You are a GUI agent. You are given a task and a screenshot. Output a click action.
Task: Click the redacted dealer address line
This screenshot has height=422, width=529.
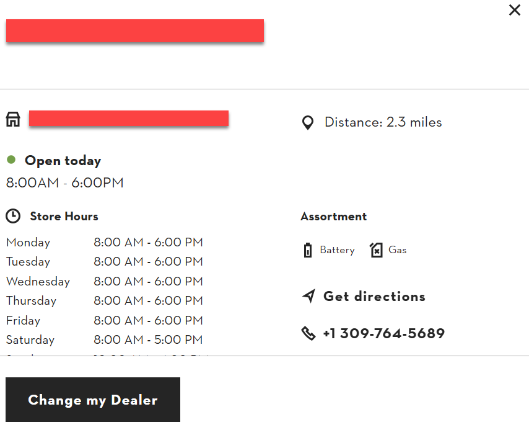[x=129, y=119]
